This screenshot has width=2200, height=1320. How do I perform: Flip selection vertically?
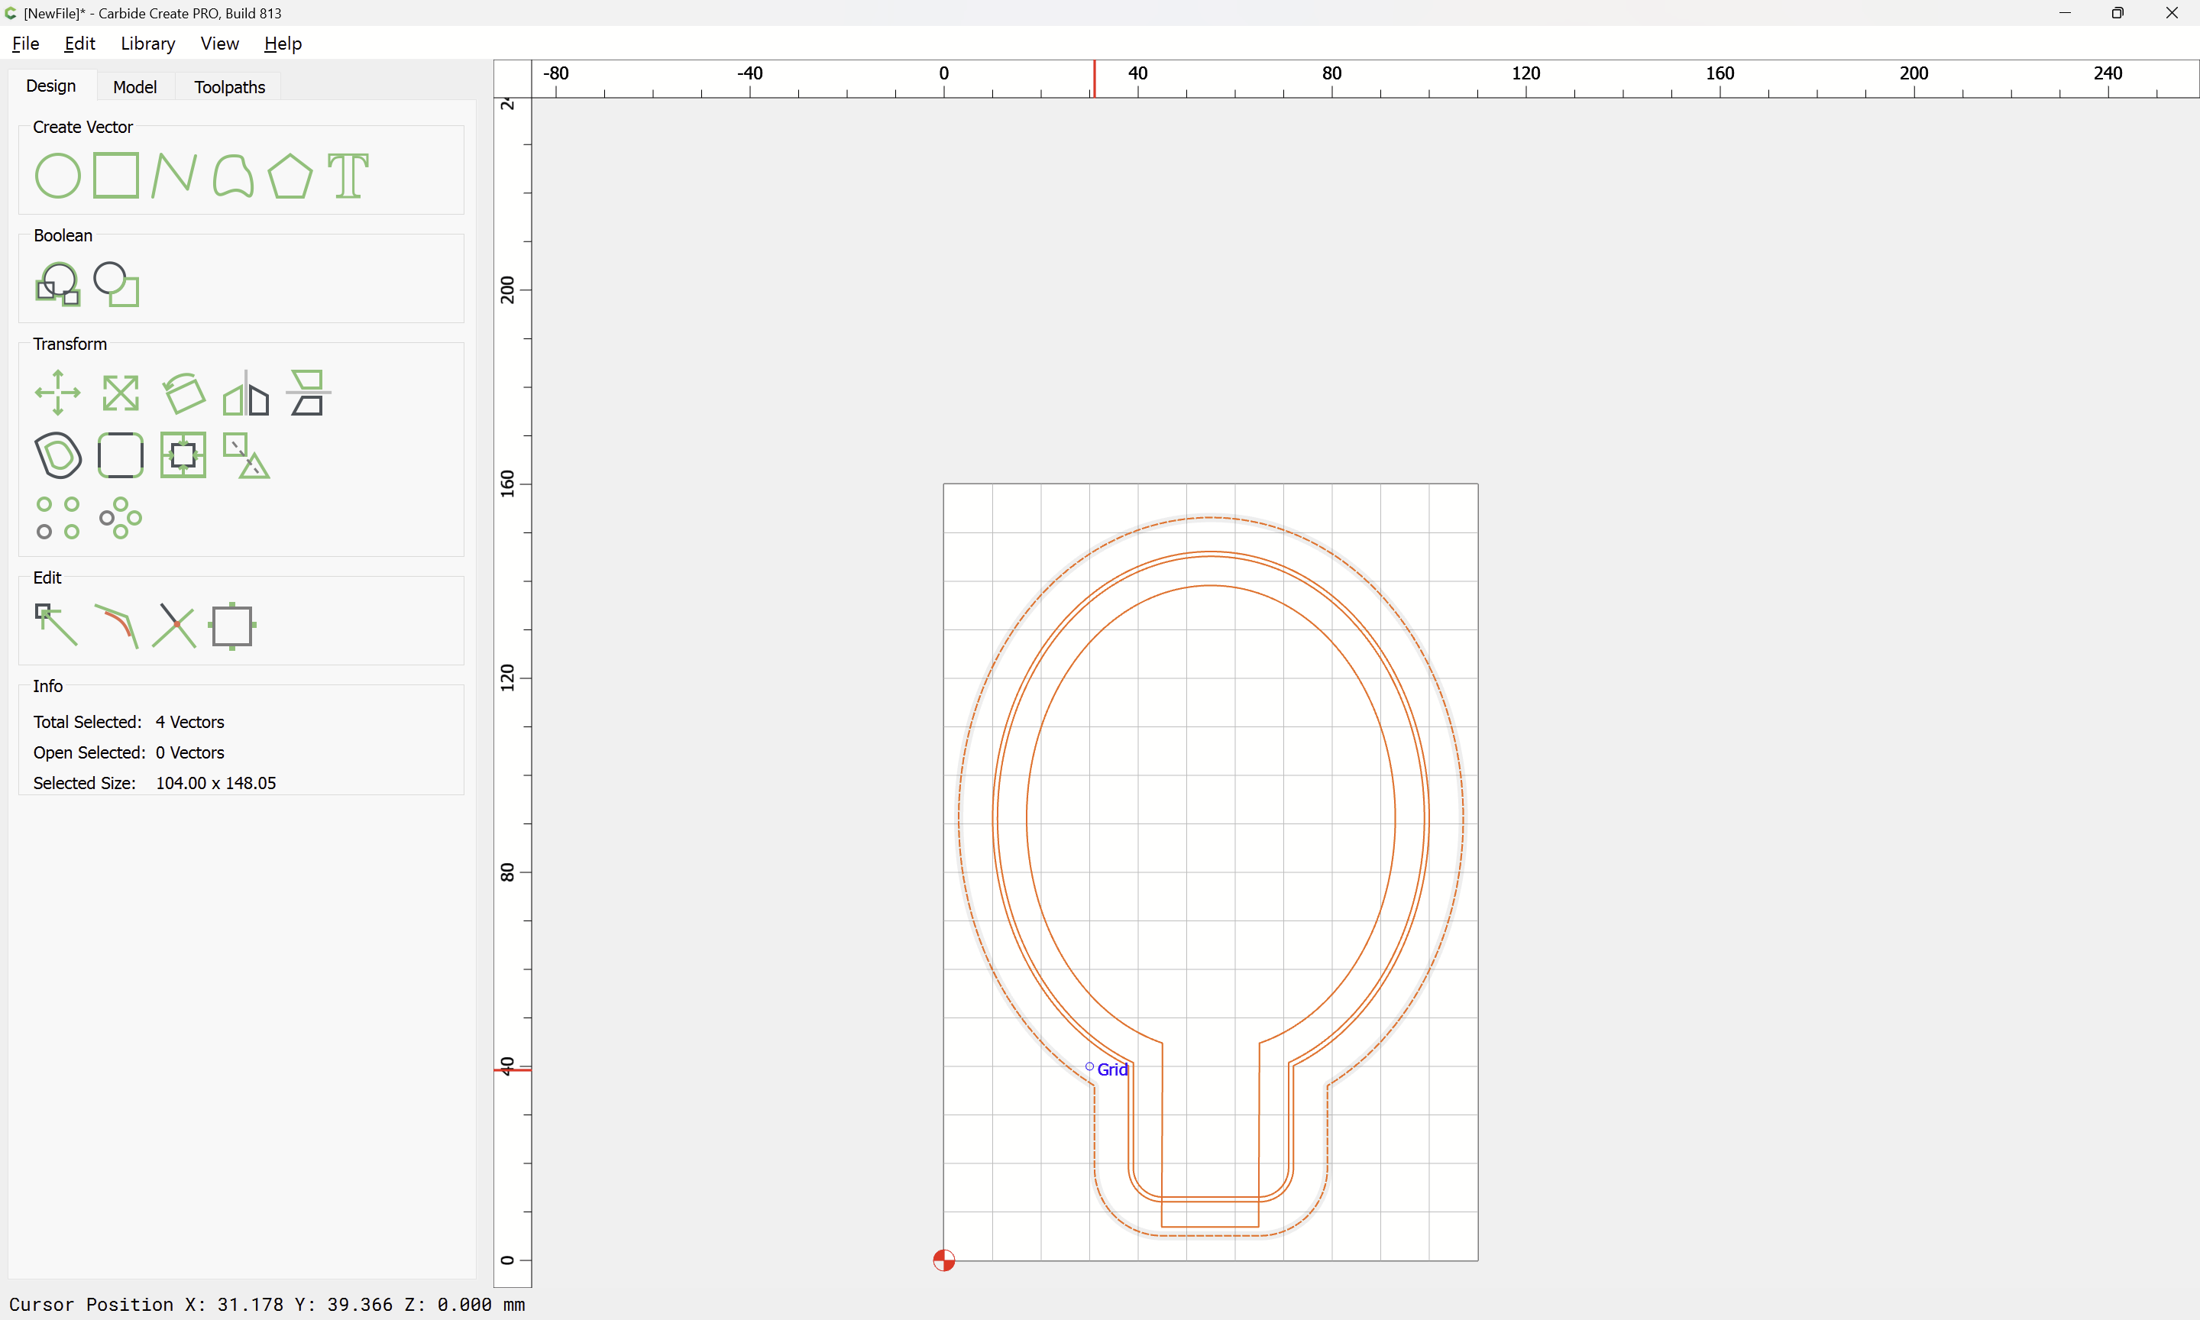(308, 393)
